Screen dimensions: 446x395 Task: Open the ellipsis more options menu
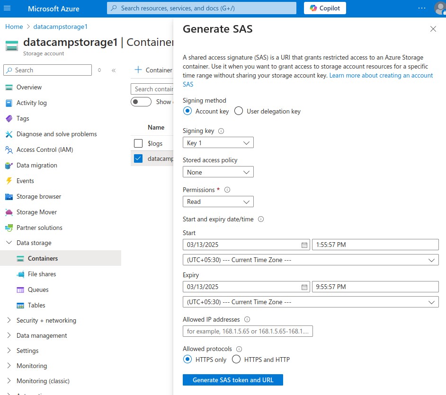pyautogui.click(x=422, y=8)
